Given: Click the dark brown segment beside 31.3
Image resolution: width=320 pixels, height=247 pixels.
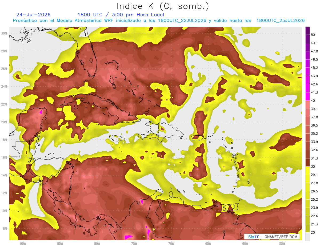Looking at the screenshot, I should 307,162.
